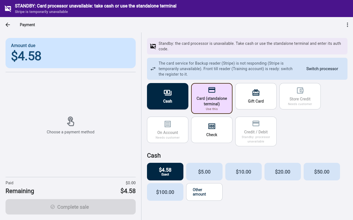
Task: Open Other amount cash entry
Action: [204, 192]
